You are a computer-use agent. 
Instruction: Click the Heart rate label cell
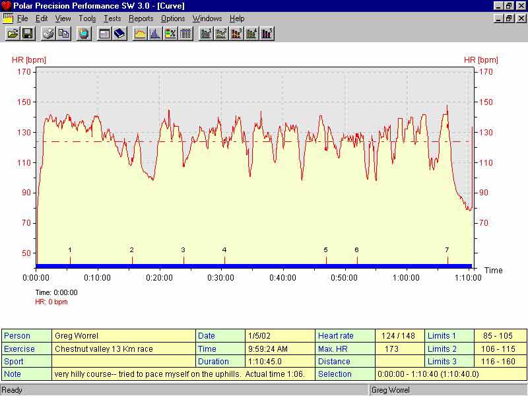345,336
